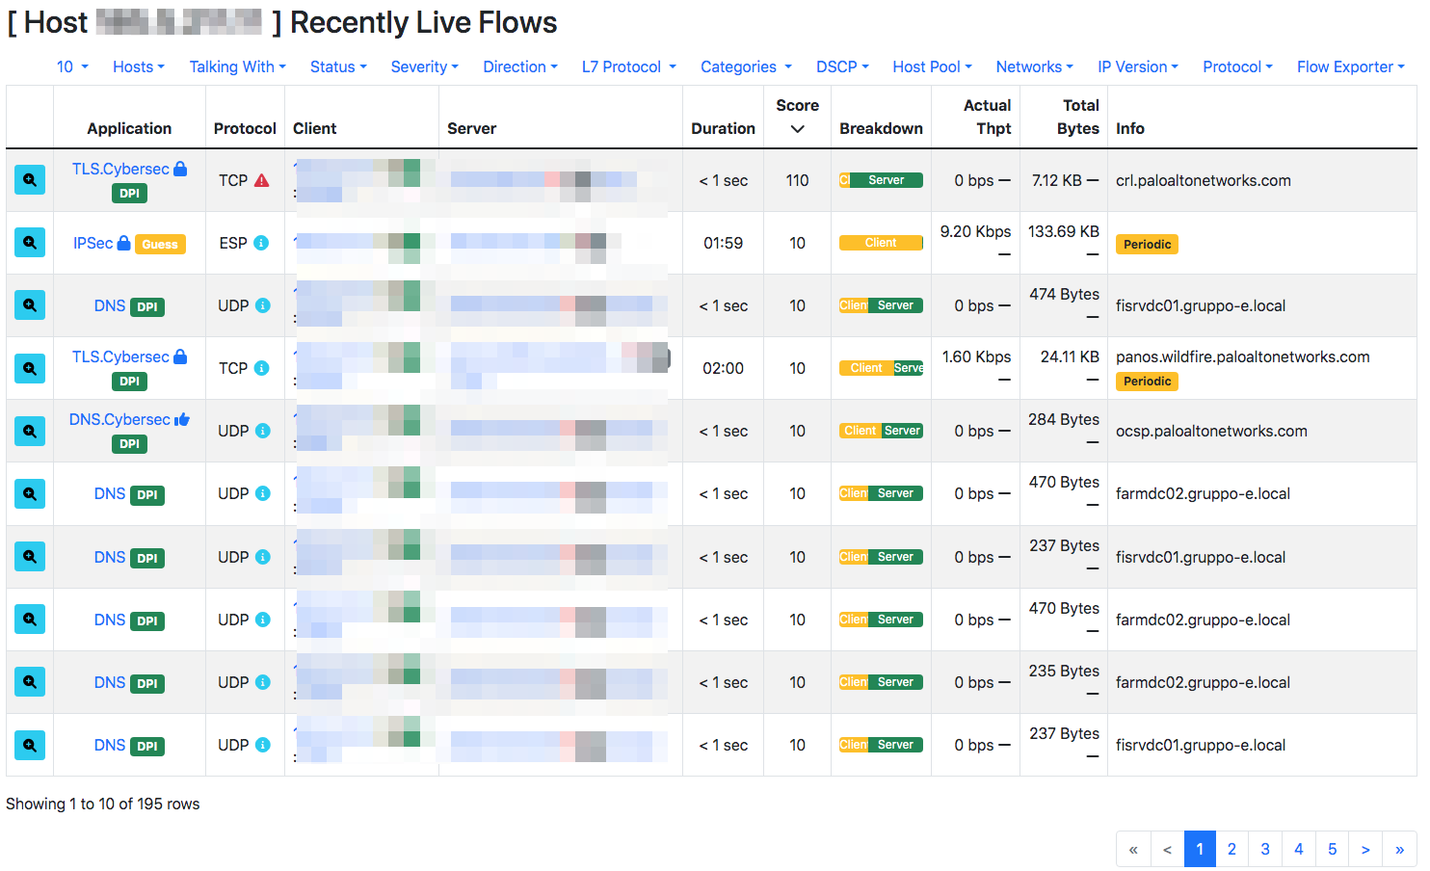The width and height of the screenshot is (1430, 871).
Task: Open the rows-per-page 10 dropdown
Action: pyautogui.click(x=71, y=66)
